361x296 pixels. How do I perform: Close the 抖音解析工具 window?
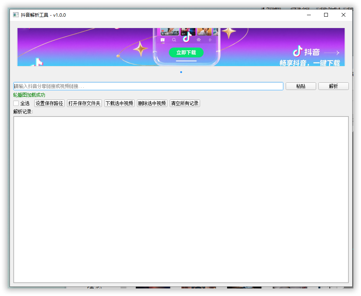(343, 15)
